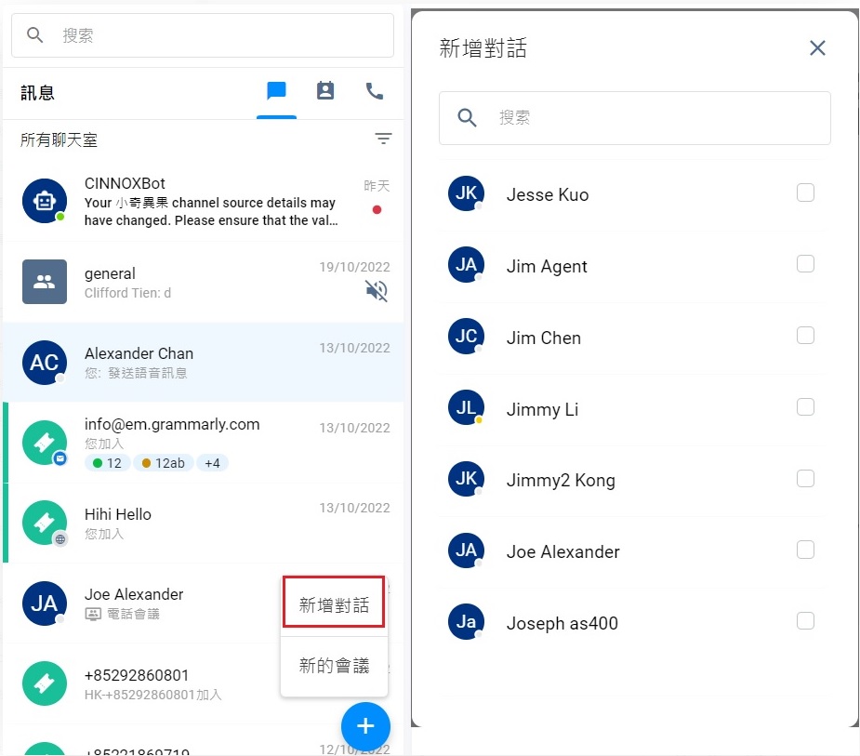This screenshot has width=860, height=756.
Task: Open the Hihi Hello enquiry
Action: coord(204,523)
